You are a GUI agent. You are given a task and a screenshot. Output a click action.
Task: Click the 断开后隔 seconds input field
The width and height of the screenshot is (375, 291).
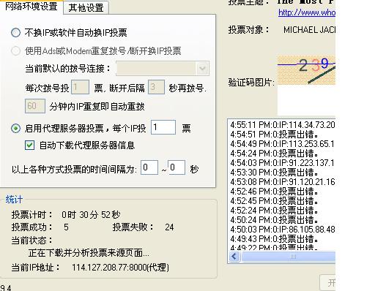[x=156, y=87]
